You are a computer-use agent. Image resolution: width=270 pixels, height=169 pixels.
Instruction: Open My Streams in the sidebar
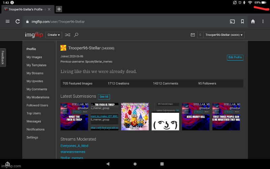(35, 73)
